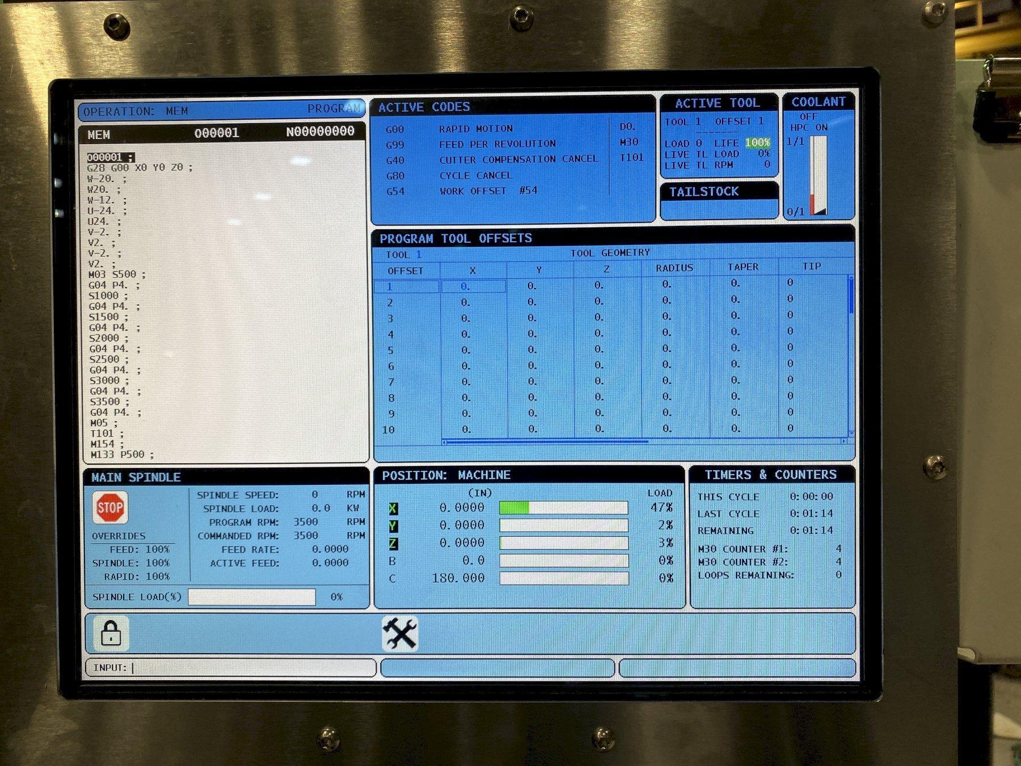Click the S1000 program line
The image size is (1021, 766).
click(108, 296)
